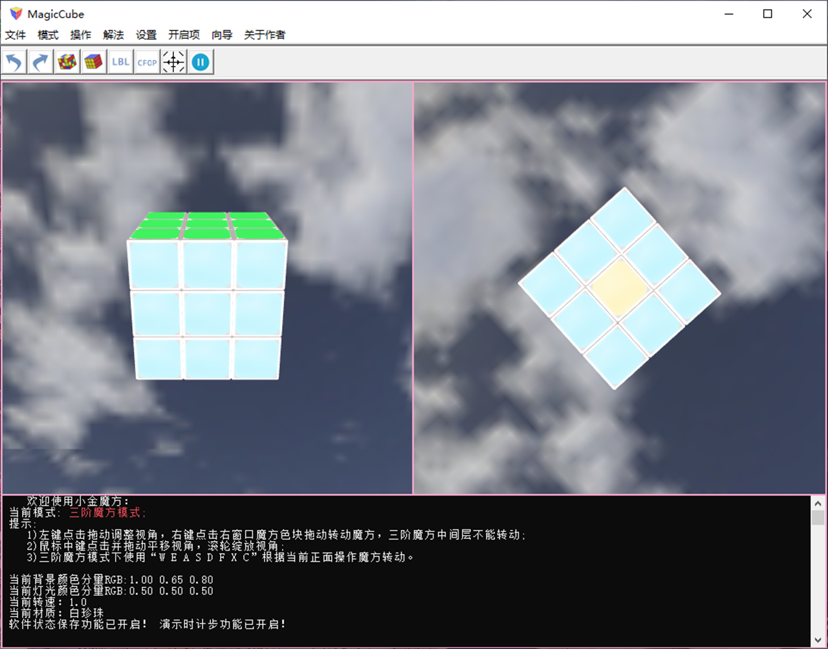The image size is (828, 649).
Task: Open the 向导 menu
Action: [222, 35]
